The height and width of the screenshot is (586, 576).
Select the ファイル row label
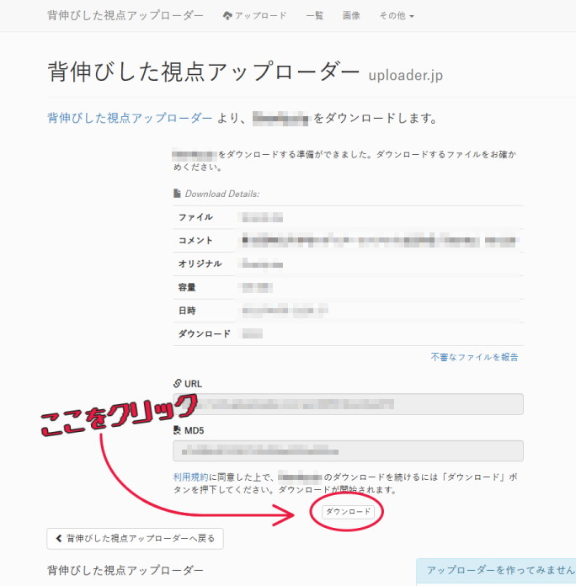pos(195,217)
